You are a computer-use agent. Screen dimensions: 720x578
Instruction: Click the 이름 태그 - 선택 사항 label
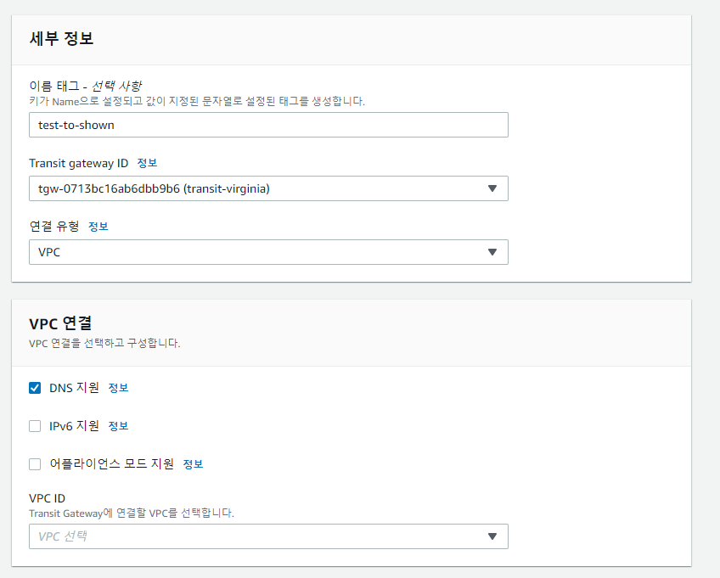coord(86,86)
